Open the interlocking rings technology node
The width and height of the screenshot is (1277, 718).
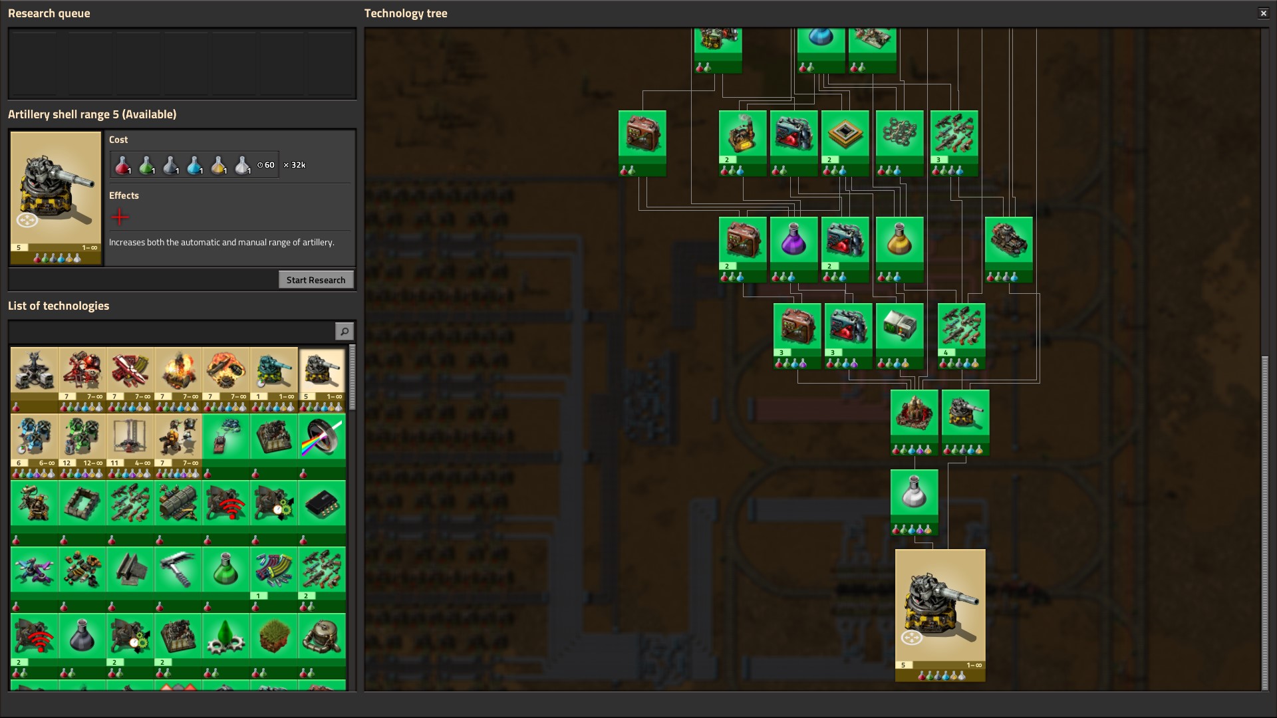pyautogui.click(x=900, y=143)
